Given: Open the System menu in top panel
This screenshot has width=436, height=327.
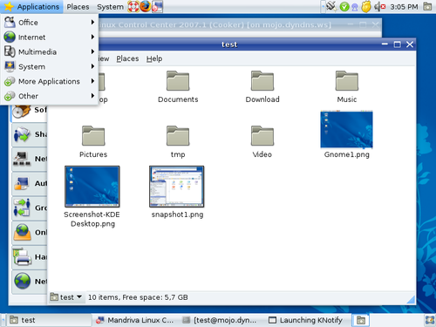Looking at the screenshot, I should pos(110,7).
